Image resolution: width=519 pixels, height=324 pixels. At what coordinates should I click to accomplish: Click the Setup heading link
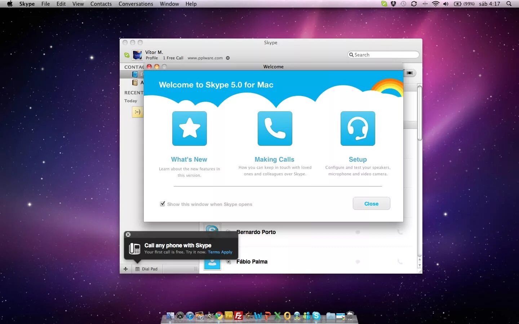pos(358,159)
